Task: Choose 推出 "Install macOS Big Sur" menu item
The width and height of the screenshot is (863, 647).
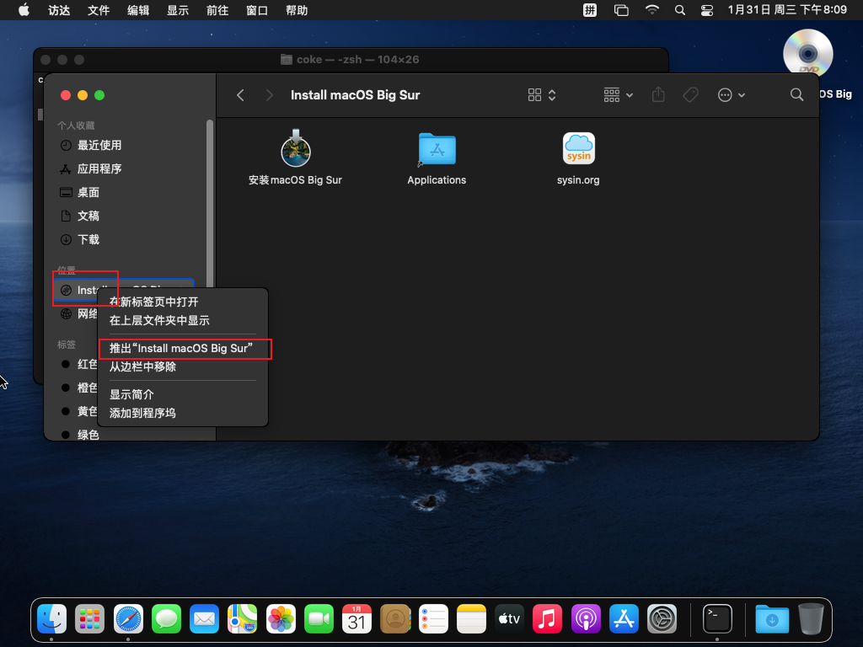Action: (181, 348)
